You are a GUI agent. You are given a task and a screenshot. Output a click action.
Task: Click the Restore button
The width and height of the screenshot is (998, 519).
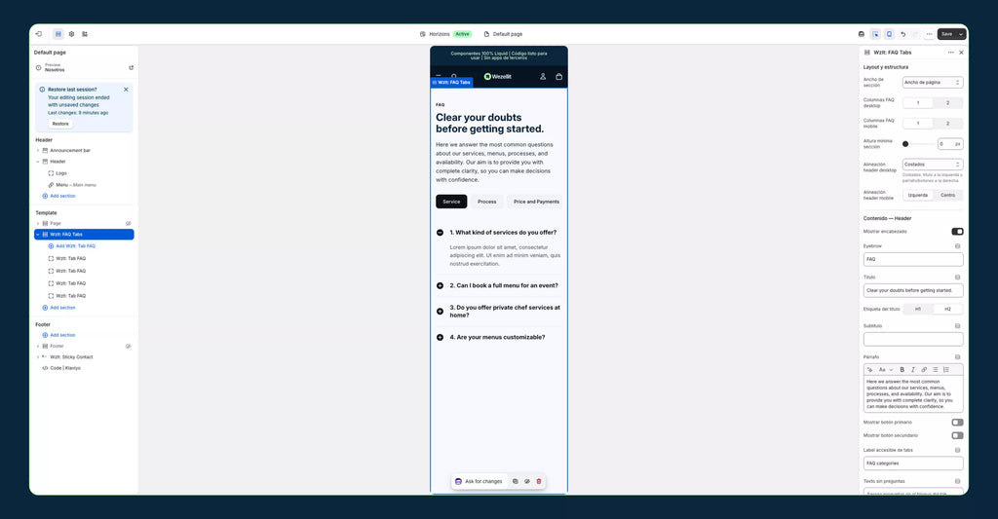[60, 124]
